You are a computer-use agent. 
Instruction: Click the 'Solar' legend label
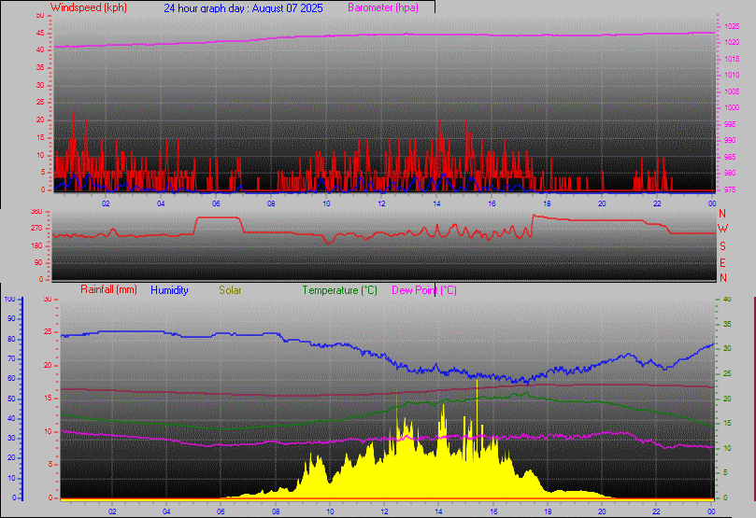click(x=230, y=290)
